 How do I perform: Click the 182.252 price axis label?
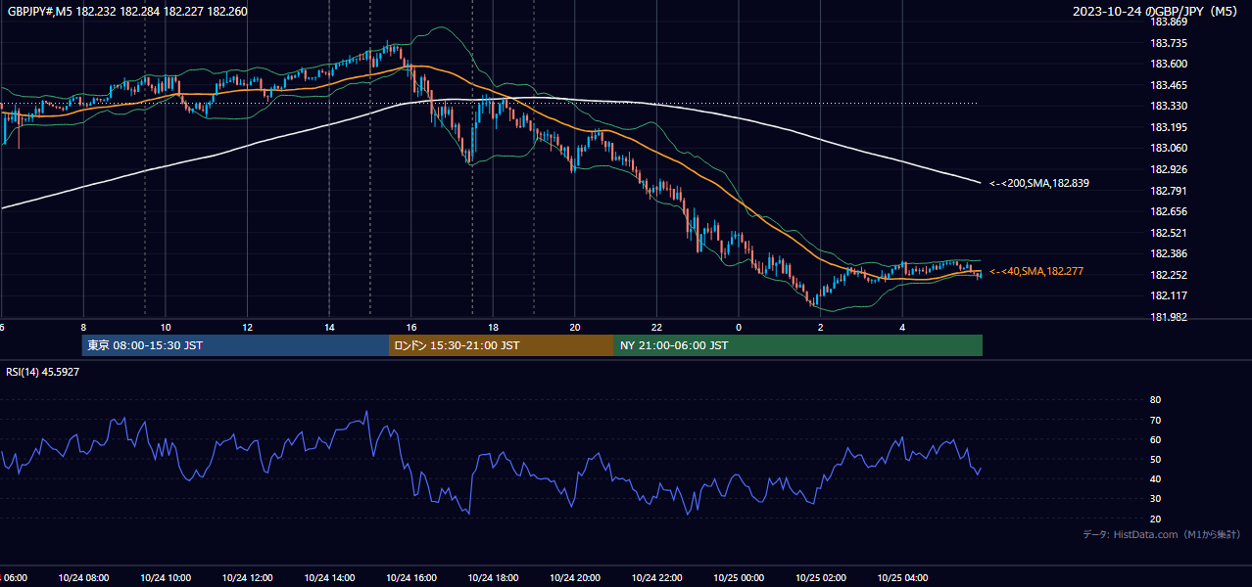pos(1168,275)
